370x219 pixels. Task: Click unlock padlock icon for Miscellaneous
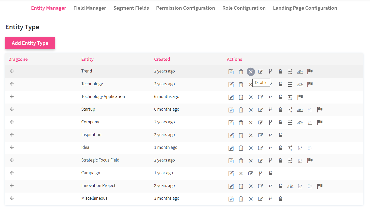[280, 199]
